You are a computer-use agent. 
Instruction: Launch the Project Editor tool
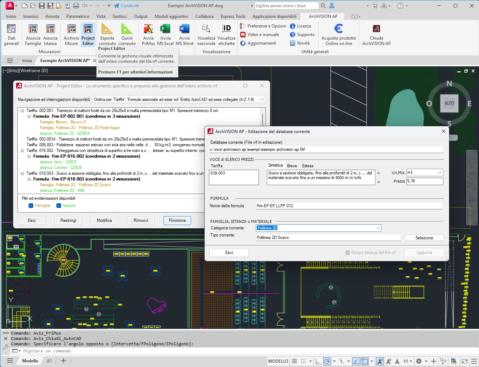pyautogui.click(x=88, y=35)
